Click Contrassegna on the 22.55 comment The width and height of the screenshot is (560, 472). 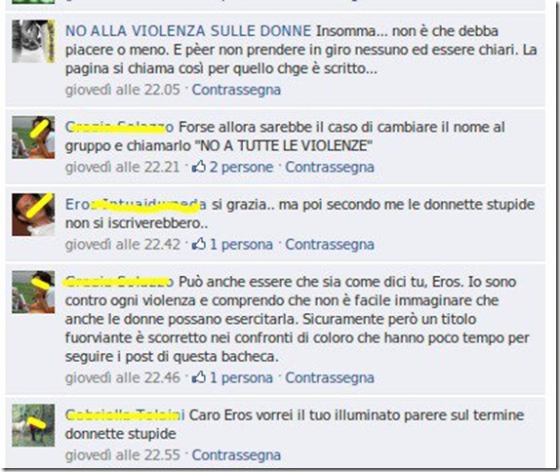click(x=236, y=454)
